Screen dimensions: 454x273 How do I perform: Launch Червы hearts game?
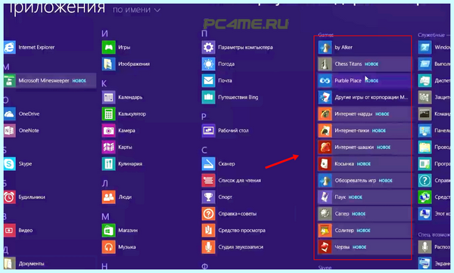[364, 247]
